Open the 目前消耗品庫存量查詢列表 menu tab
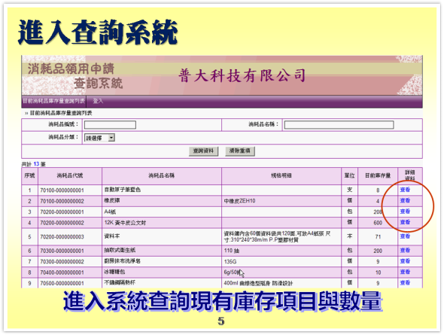The image size is (444, 335). (x=53, y=101)
